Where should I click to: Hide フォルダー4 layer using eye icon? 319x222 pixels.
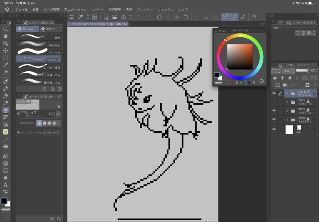pos(274,93)
